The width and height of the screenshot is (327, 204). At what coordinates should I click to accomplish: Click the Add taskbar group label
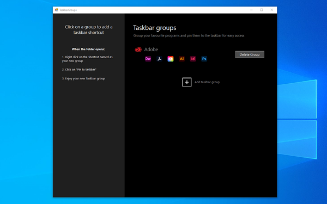click(x=207, y=82)
